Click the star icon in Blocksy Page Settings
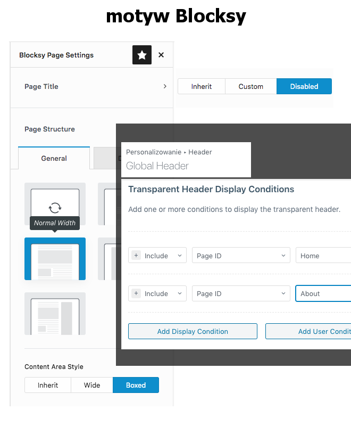This screenshot has height=426, width=351. tap(142, 55)
